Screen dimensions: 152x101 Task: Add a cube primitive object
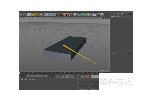[75, 15]
